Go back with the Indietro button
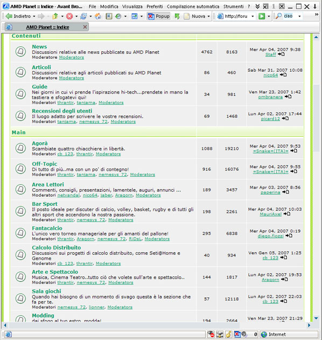 [18, 16]
